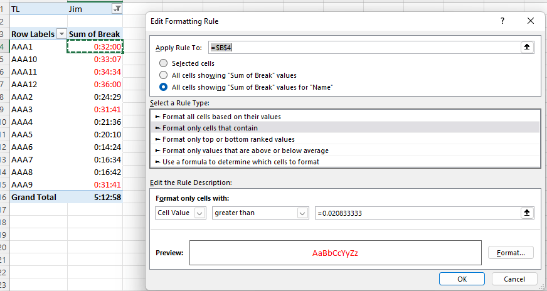Viewport: 547px width, 291px height.
Task: Select Format only top or bottom ranked values
Action: click(x=346, y=139)
